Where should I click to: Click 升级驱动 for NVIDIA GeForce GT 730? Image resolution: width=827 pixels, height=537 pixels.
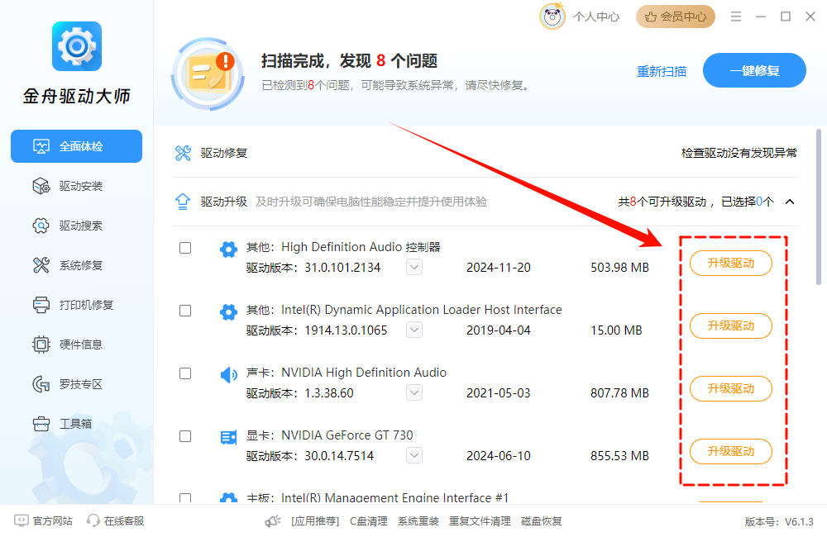click(x=731, y=451)
